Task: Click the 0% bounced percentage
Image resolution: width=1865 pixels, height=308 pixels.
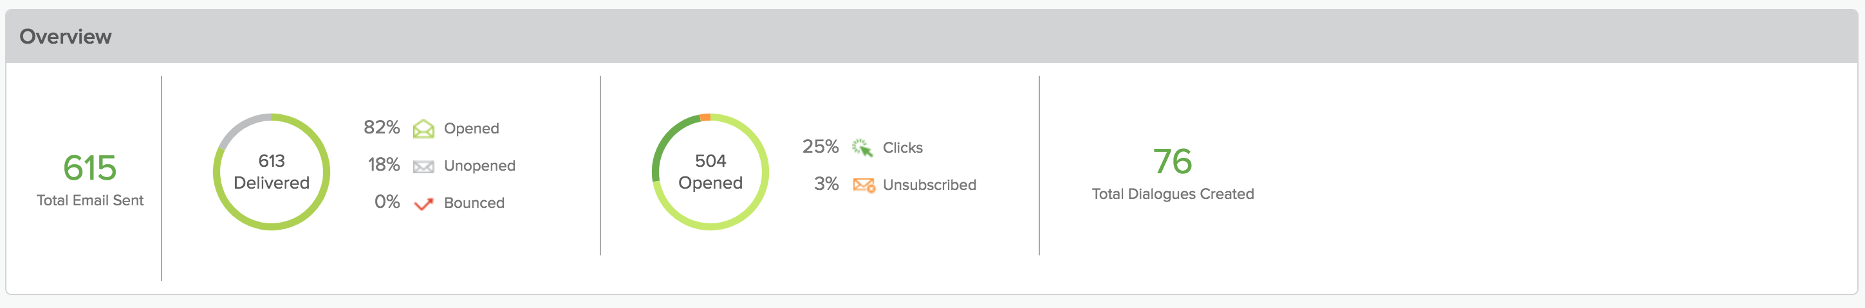Action: [387, 202]
